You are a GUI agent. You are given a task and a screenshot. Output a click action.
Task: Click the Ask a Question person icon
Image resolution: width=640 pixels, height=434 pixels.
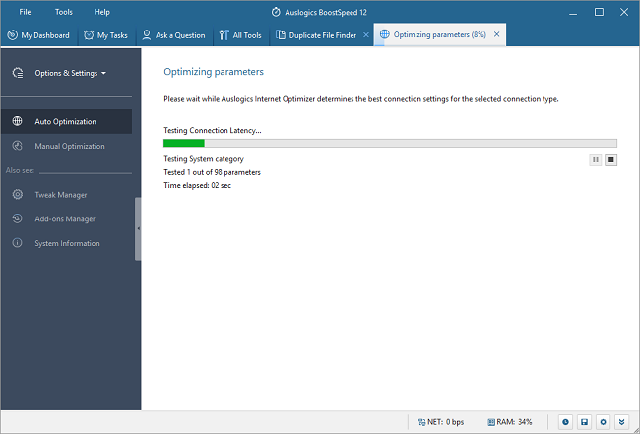point(146,35)
